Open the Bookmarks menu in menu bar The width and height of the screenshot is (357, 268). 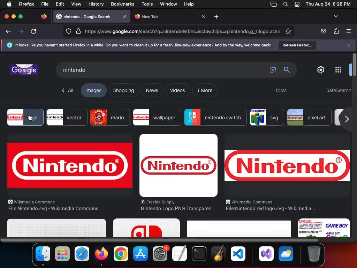pyautogui.click(x=122, y=4)
